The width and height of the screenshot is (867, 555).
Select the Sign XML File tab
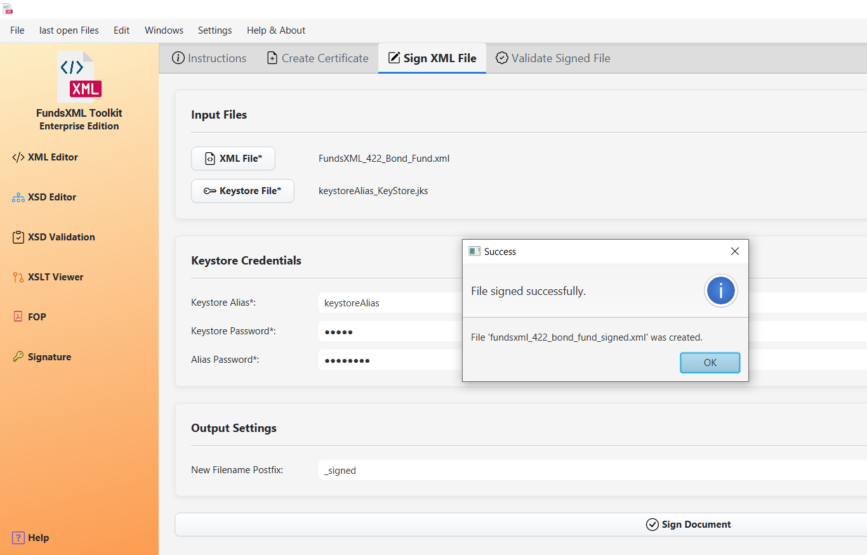click(432, 58)
